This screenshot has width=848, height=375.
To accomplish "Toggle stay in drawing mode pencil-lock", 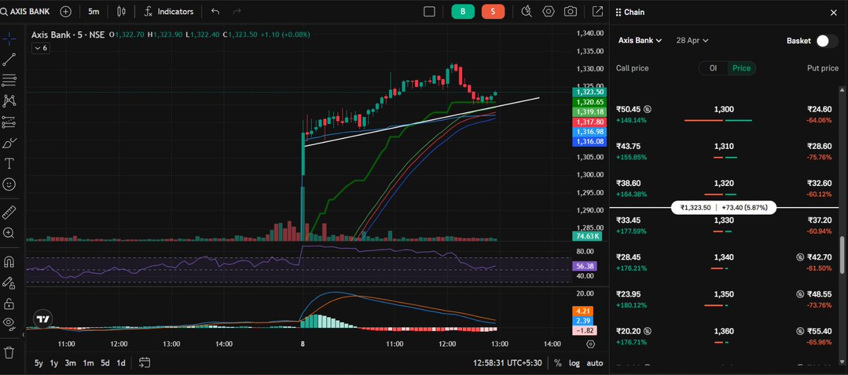I will 10,283.
